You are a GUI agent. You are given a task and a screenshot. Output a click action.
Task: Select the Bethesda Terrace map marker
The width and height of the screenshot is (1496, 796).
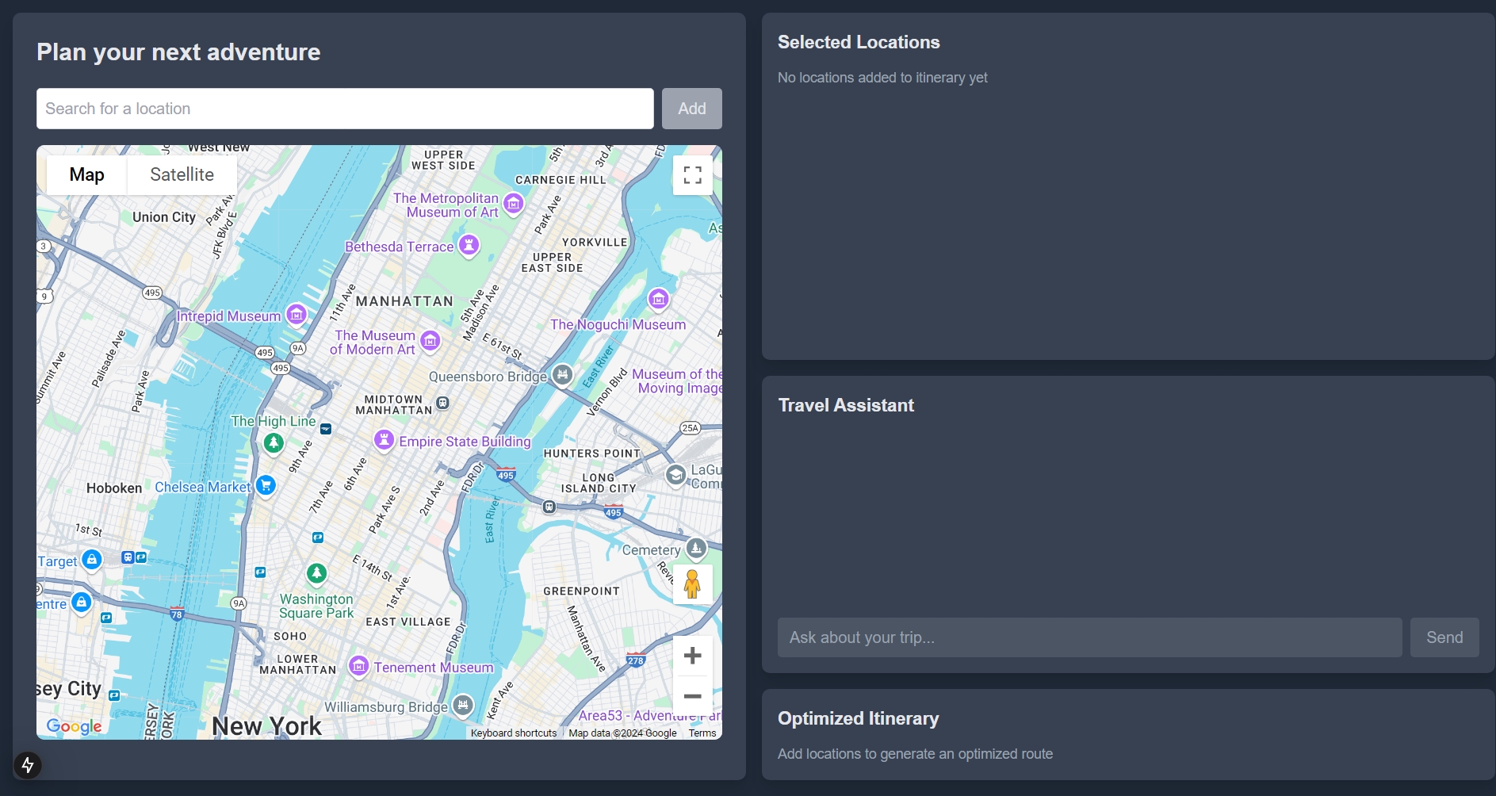469,244
